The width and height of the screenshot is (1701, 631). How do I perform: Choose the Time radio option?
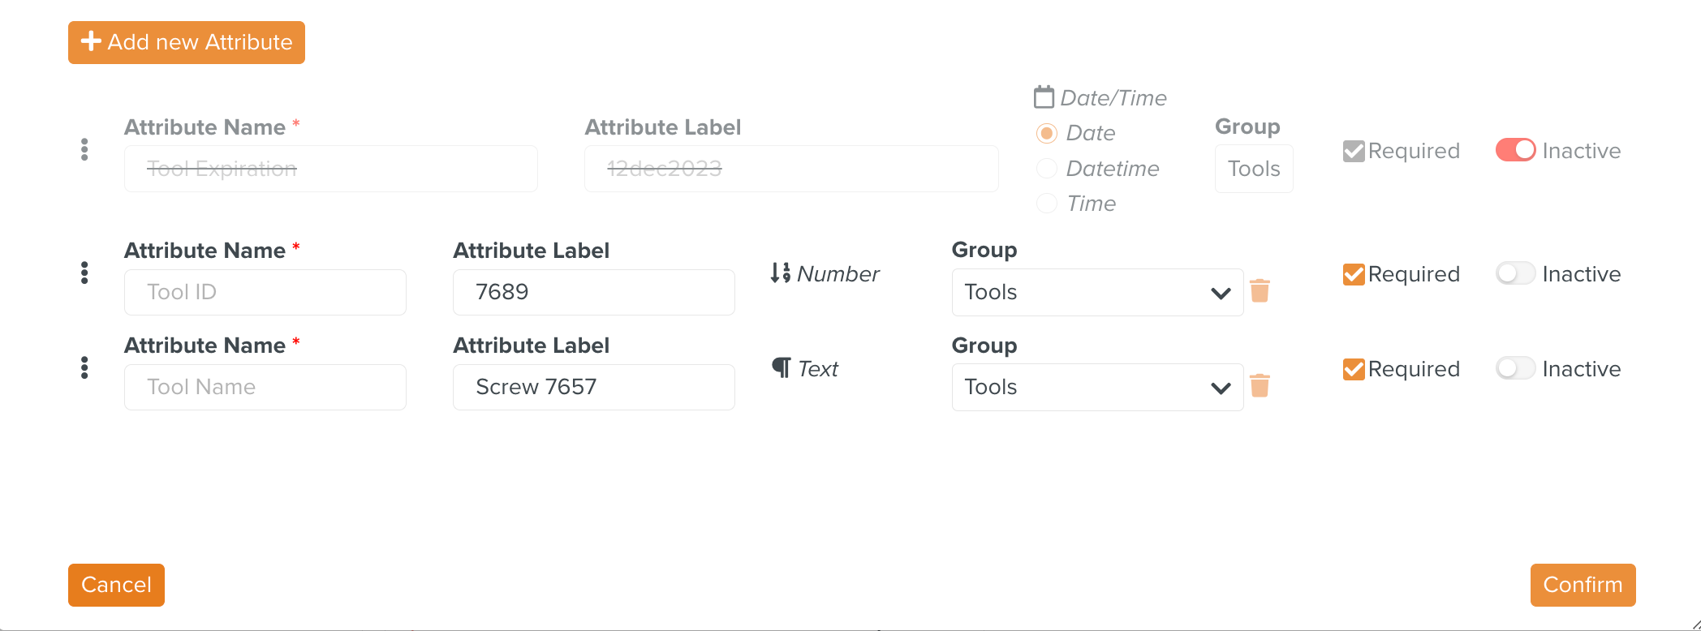point(1047,204)
